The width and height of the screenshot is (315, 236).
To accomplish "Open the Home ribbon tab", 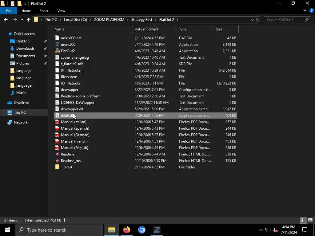I will click(x=26, y=11).
